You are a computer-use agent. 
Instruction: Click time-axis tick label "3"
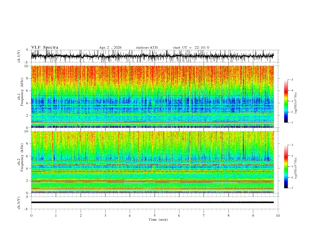click(105, 216)
